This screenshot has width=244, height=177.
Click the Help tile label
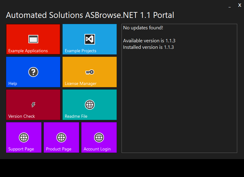pos(13,83)
